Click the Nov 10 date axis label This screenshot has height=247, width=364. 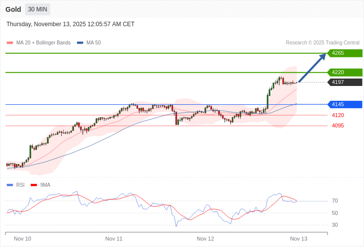23,239
